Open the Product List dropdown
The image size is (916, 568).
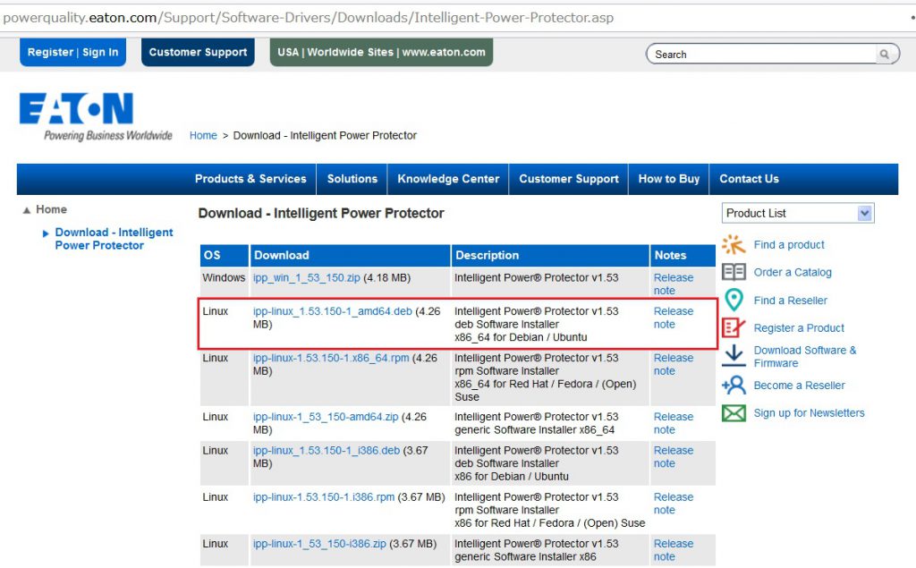point(863,213)
